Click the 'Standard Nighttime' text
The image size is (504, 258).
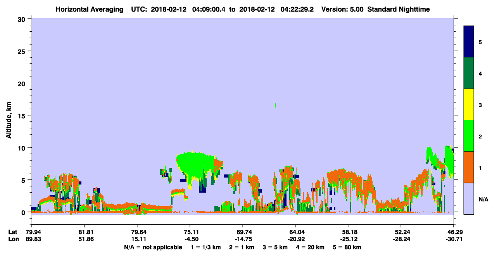pyautogui.click(x=399, y=9)
